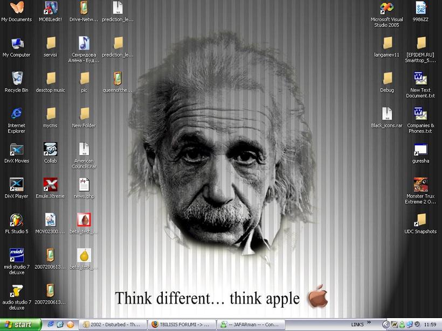This screenshot has width=442, height=331.
Task: Switch to the 2002 - Disturbed taskbar window
Action: click(x=112, y=325)
